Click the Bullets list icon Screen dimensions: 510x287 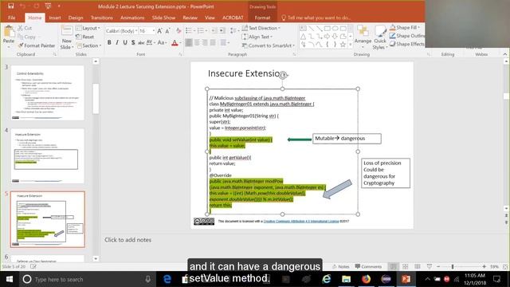(188, 30)
